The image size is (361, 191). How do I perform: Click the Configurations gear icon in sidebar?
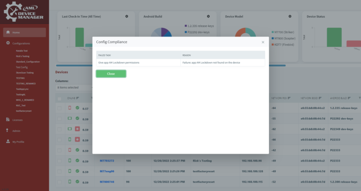click(8, 43)
